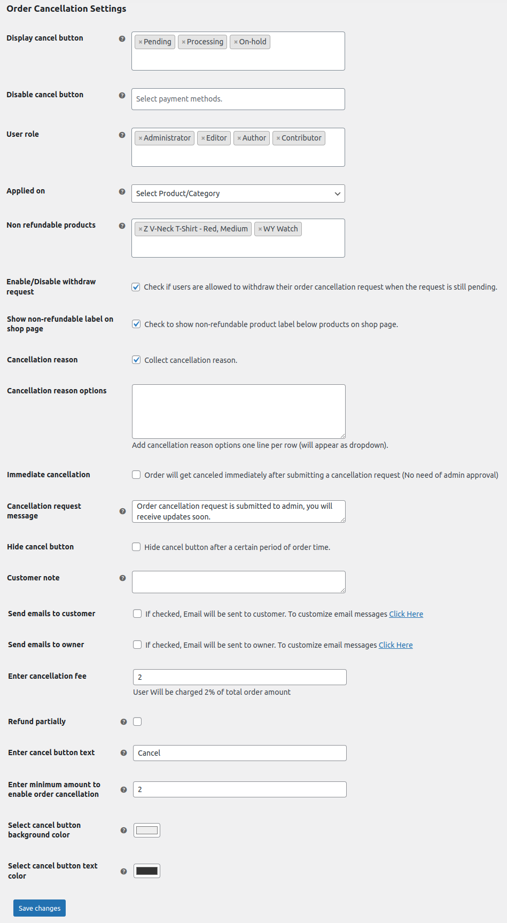Remove the Z V-Neck T-Shirt product tag
Image resolution: width=507 pixels, height=923 pixels.
coord(140,229)
